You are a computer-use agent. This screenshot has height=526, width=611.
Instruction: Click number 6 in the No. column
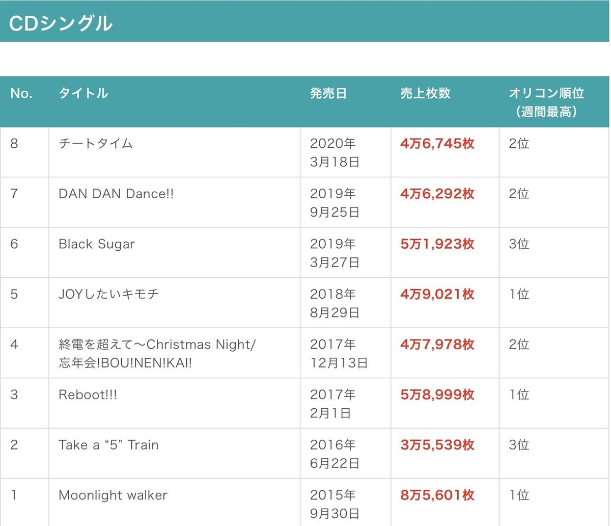click(14, 244)
